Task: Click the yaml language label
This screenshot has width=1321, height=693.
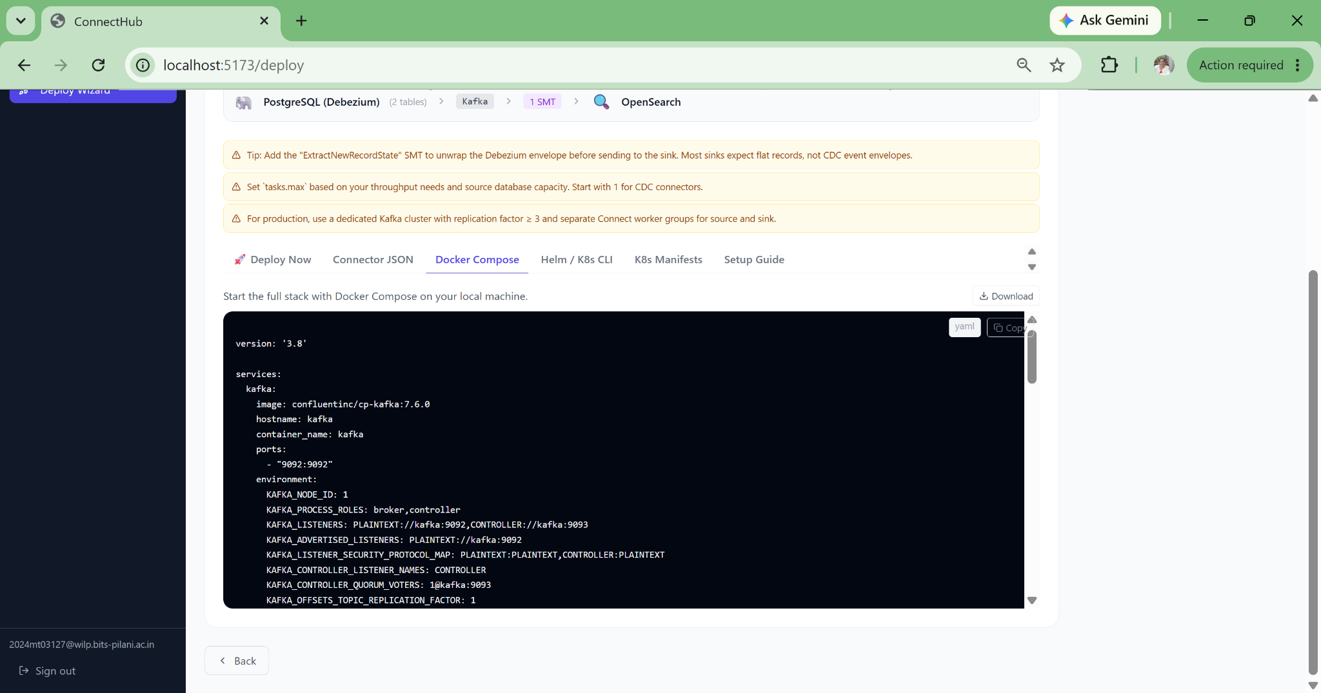Action: pos(964,327)
